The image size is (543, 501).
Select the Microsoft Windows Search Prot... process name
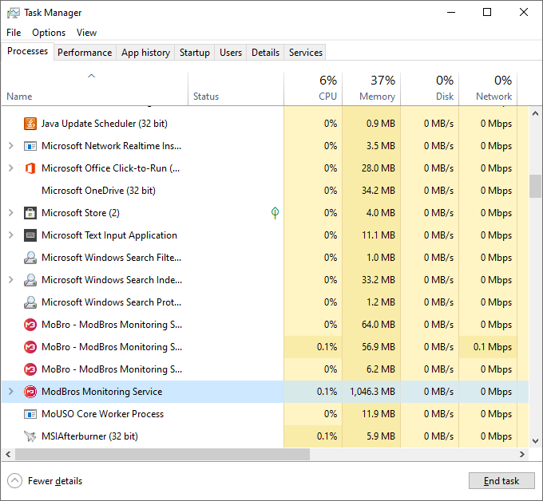111,302
